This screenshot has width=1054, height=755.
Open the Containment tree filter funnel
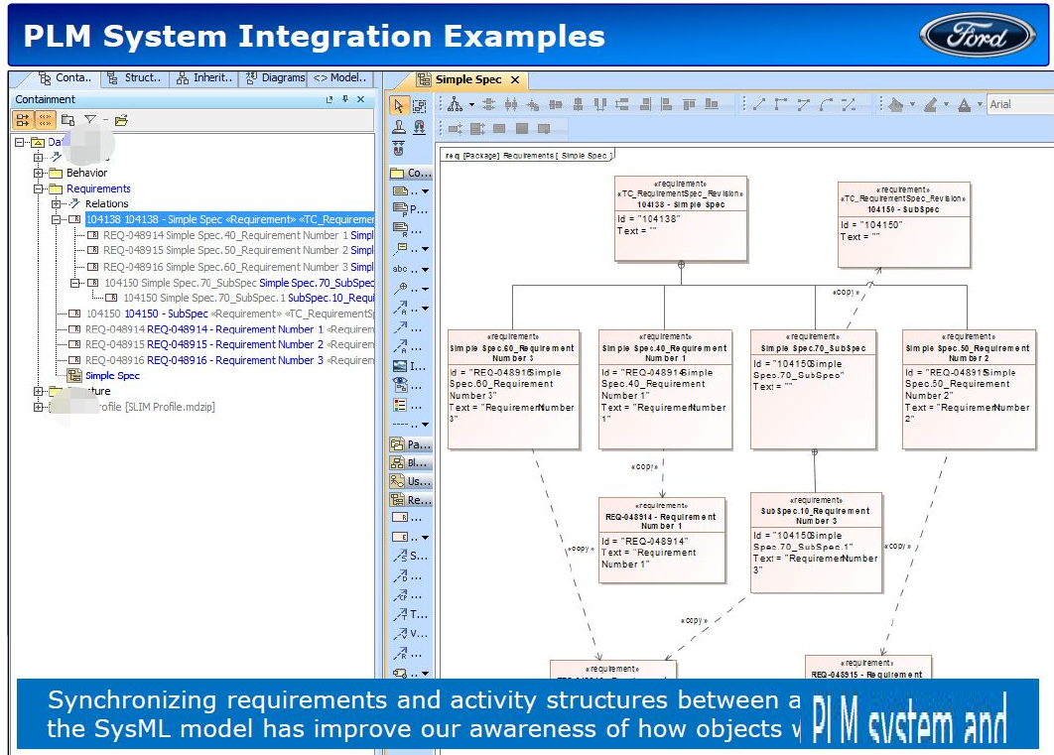[x=90, y=120]
